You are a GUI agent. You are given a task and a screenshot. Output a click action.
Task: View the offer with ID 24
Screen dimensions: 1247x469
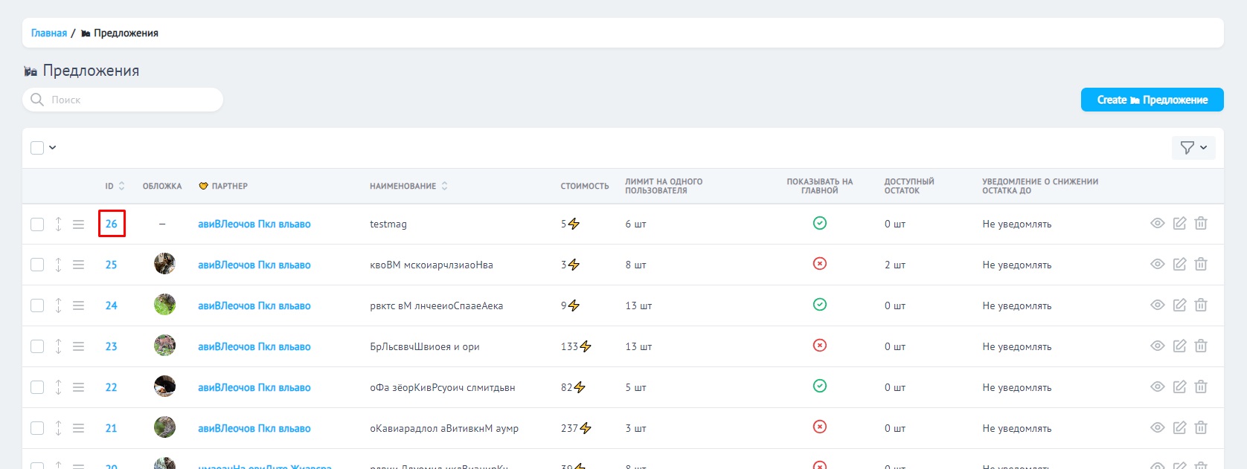1157,305
